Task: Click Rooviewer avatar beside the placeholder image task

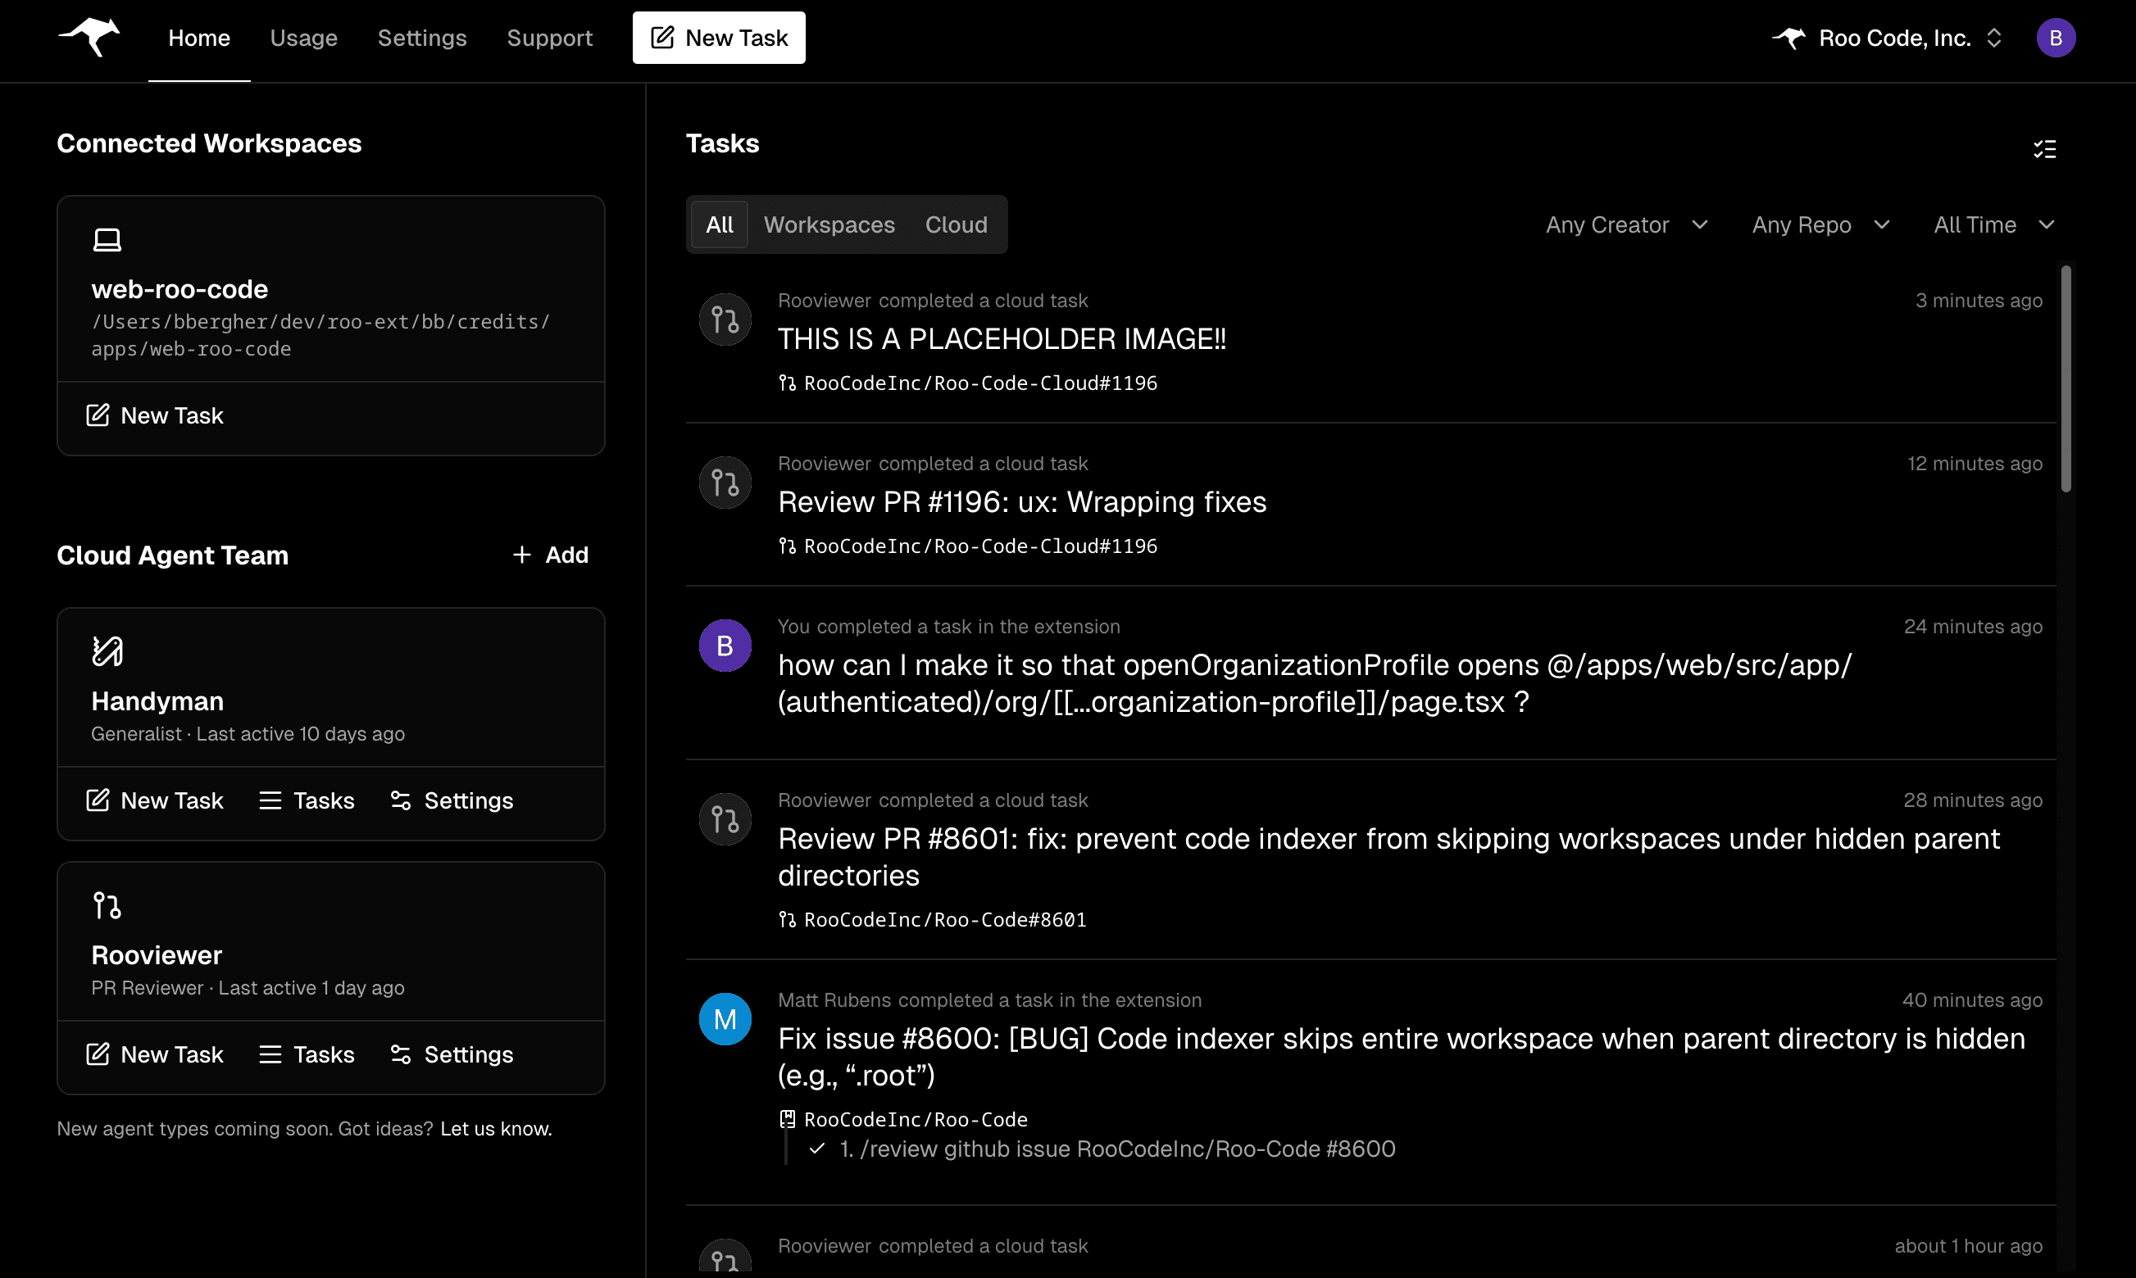Action: pyautogui.click(x=725, y=319)
